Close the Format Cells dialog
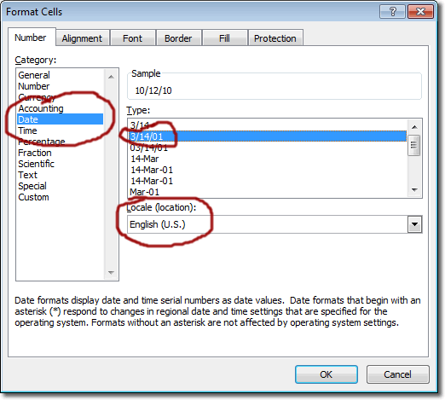 (x=420, y=12)
